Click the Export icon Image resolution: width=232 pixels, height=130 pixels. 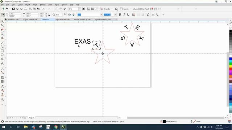[61, 9]
